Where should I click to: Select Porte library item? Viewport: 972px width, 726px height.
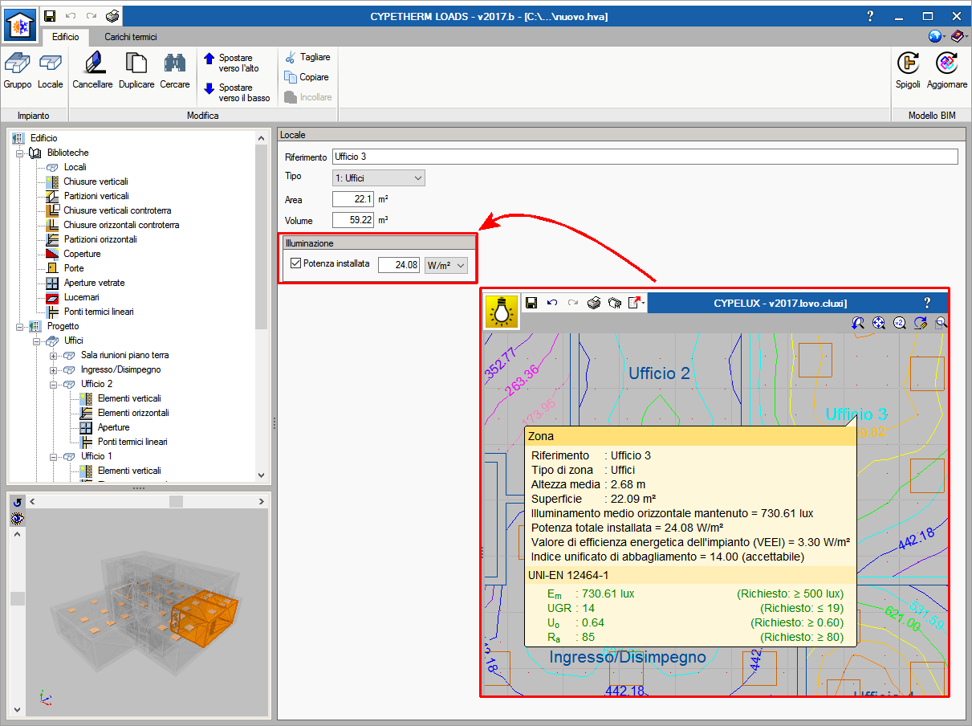[x=74, y=268]
